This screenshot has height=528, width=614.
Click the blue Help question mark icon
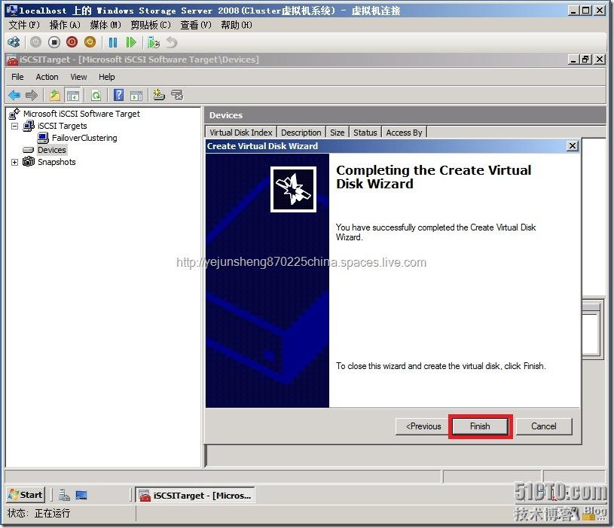[118, 95]
